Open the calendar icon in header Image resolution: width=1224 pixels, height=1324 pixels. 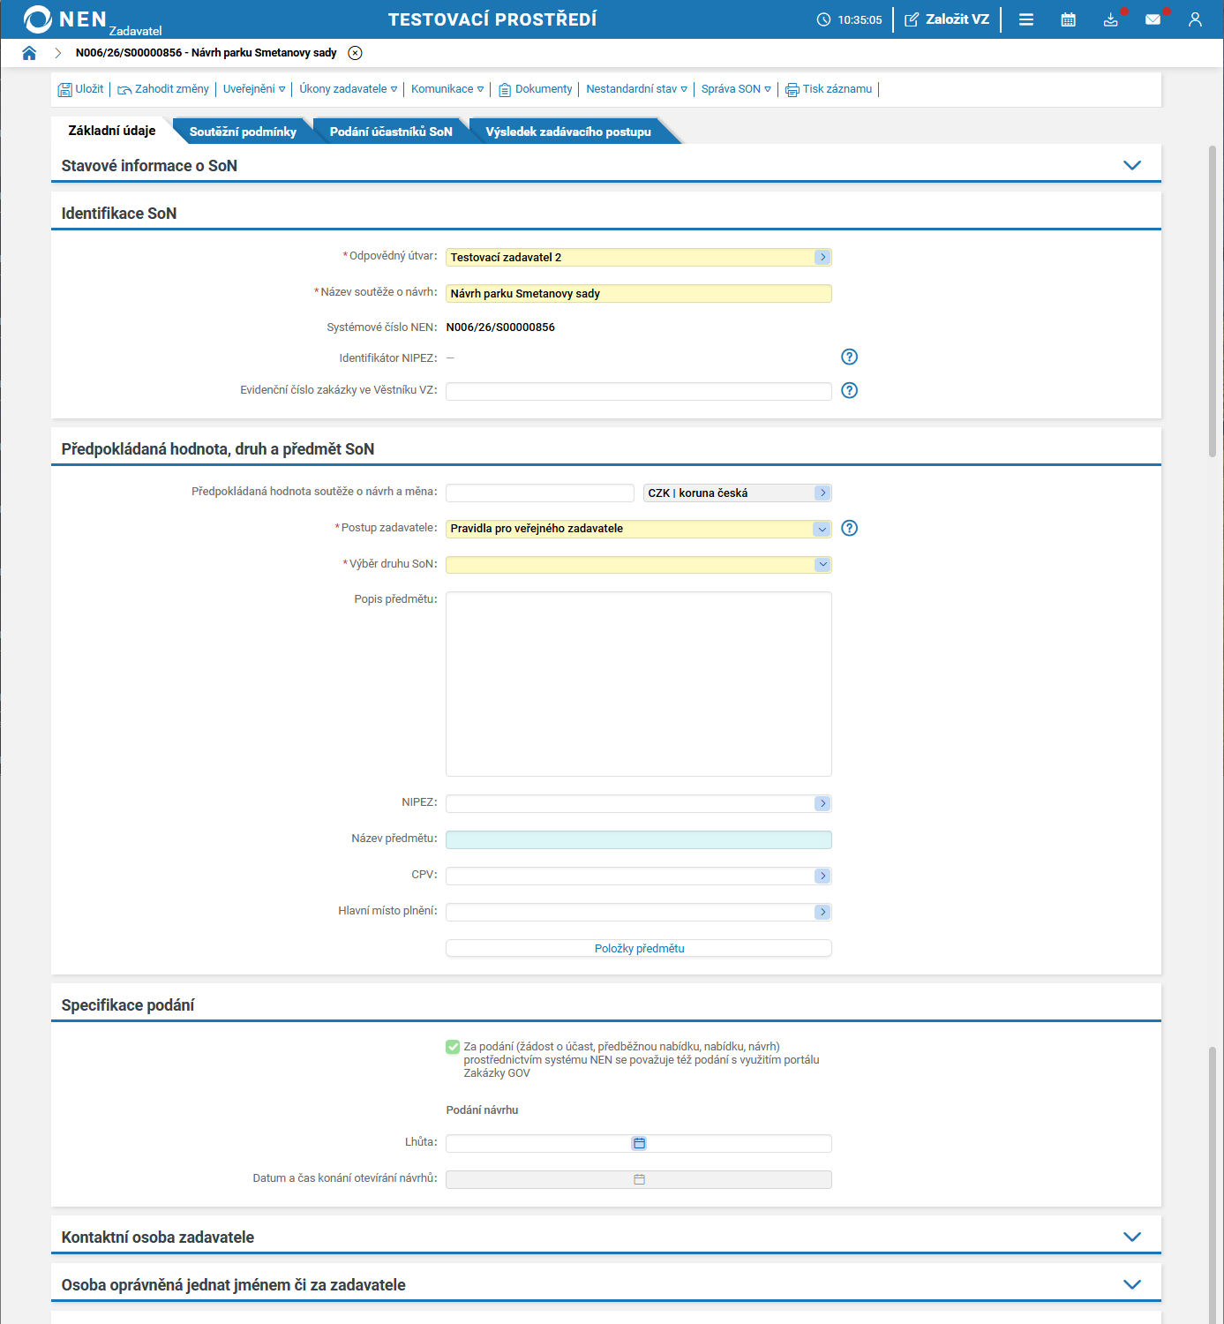tap(1068, 19)
